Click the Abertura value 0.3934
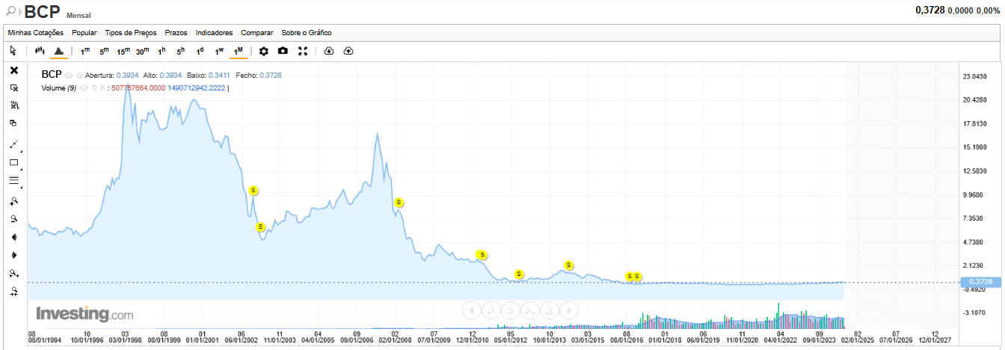The image size is (1005, 350). coord(128,75)
